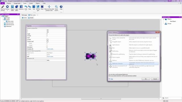The image size is (182, 102).
Task: Click the Groups icon in Objects editor
Action: (x=166, y=24)
